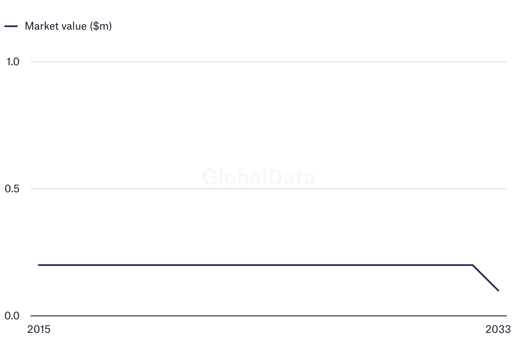The image size is (517, 354).
Task: Click the line's starting point at 2015
Action: 39,265
